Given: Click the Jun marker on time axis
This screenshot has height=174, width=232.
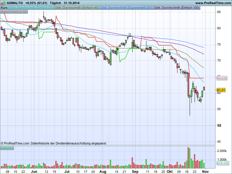Looking at the screenshot, I should coord(35,172).
